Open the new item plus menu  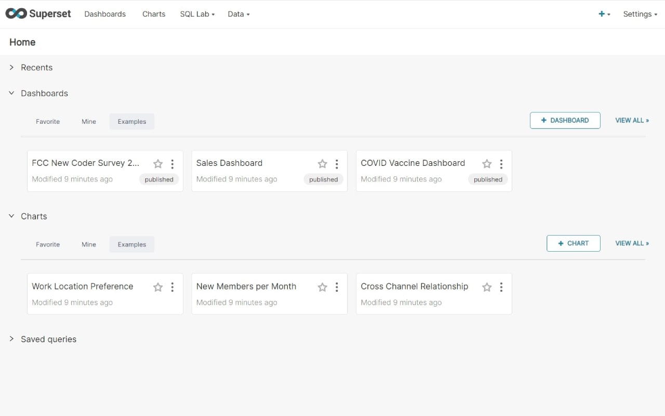coord(602,14)
